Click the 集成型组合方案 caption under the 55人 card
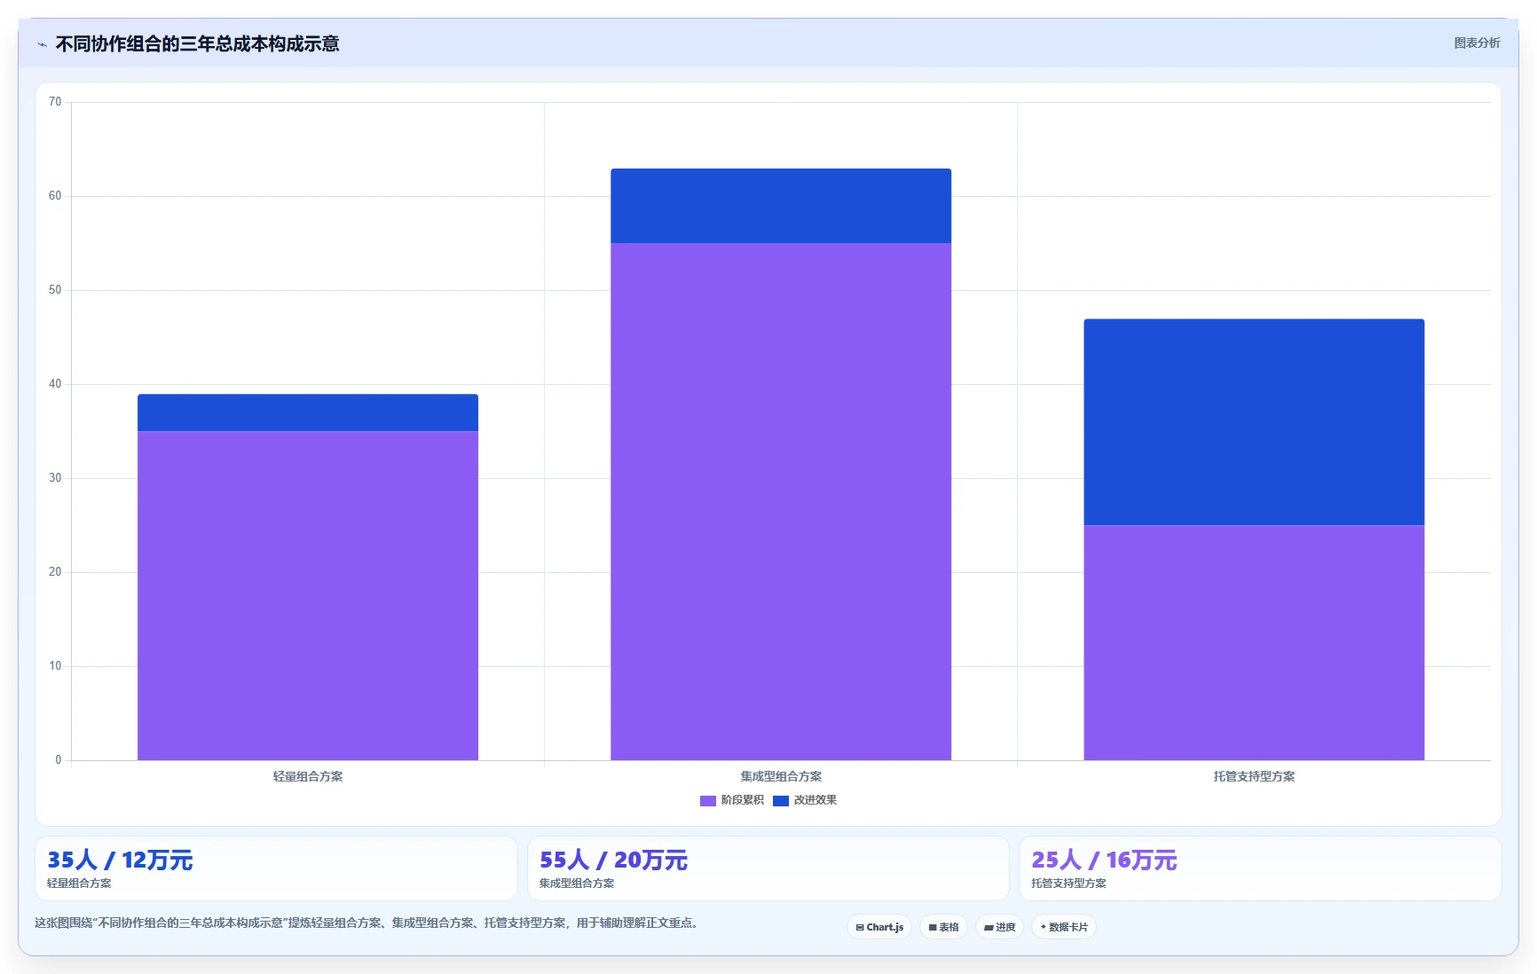The width and height of the screenshot is (1537, 974). [x=577, y=884]
